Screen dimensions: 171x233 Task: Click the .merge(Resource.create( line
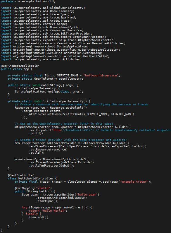click(42, 111)
